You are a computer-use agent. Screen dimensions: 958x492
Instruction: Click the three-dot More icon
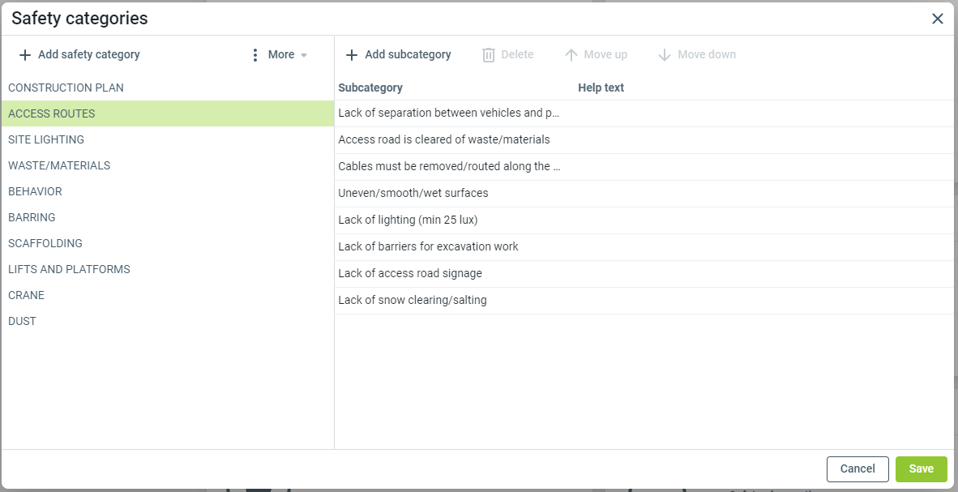[x=255, y=55]
